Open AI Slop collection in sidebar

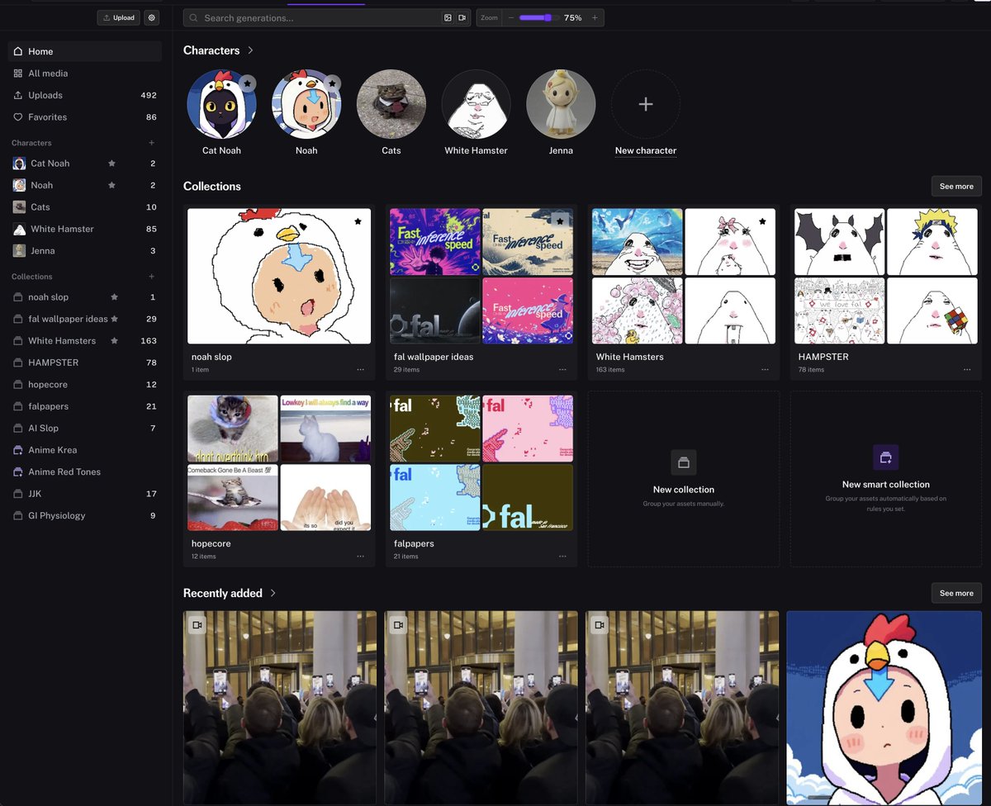click(x=84, y=428)
